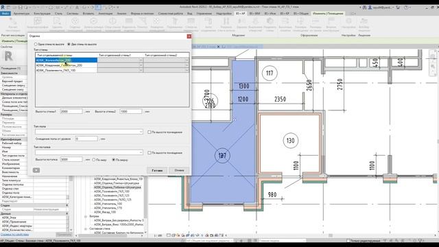Screen dimensions: 439x247
Task: Select 'ADSK_Отделка_Побелка+Штукатурка' in project browser
Action: pyautogui.click(x=117, y=187)
